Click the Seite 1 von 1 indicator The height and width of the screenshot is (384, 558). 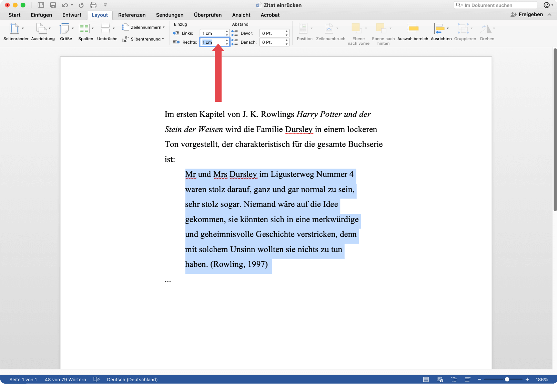[x=23, y=380]
